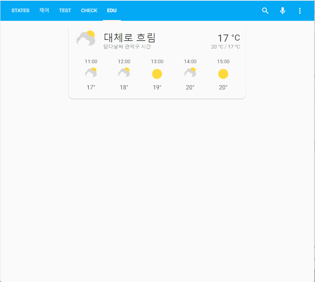315x282 pixels.
Task: Click the 13:00 forecast sunny icon
Action: click(157, 74)
